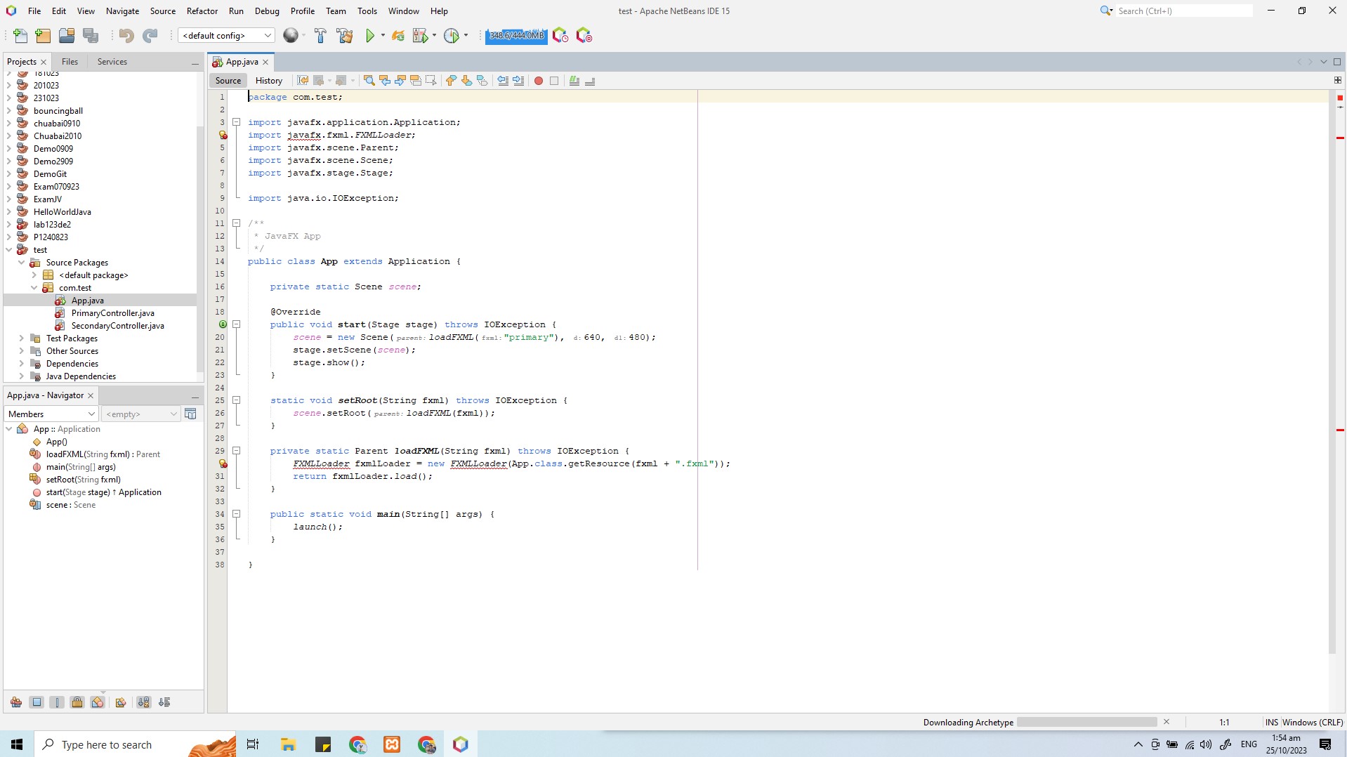Click the Find Selection magnifier icon

tap(369, 81)
